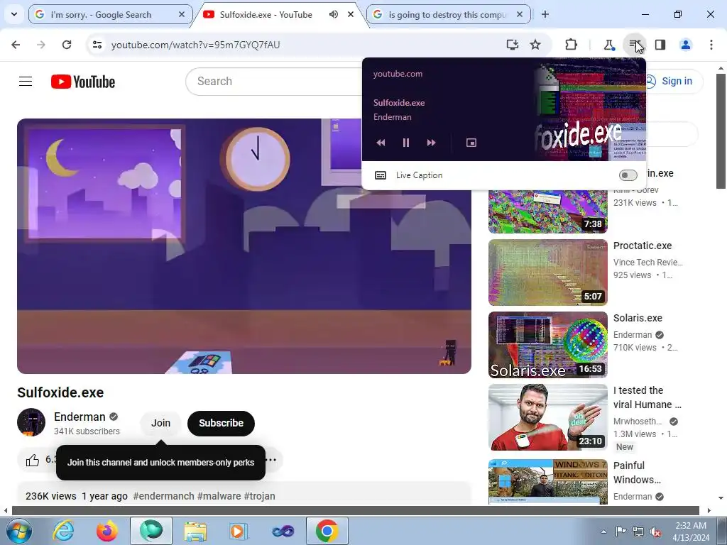Click the browser back arrow
Screen dimensions: 727x545
click(16, 45)
